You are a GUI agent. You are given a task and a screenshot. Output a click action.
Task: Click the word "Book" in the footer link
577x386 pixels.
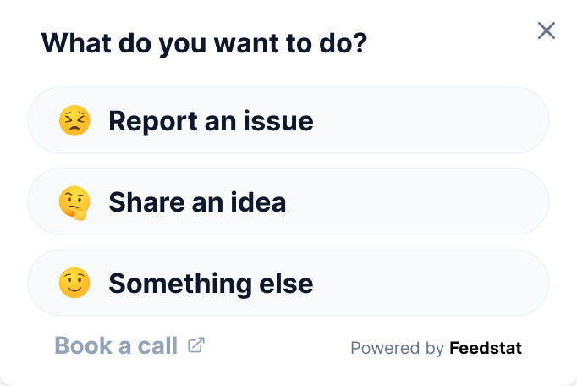pyautogui.click(x=83, y=345)
